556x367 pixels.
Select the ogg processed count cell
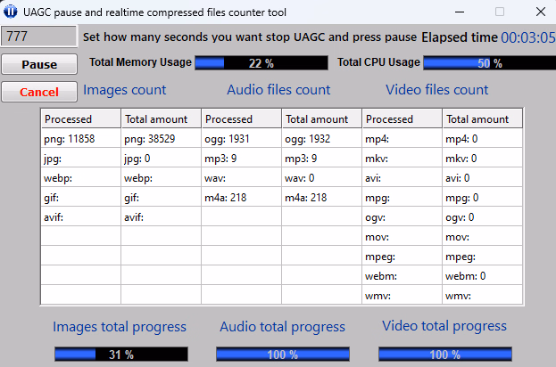point(241,139)
